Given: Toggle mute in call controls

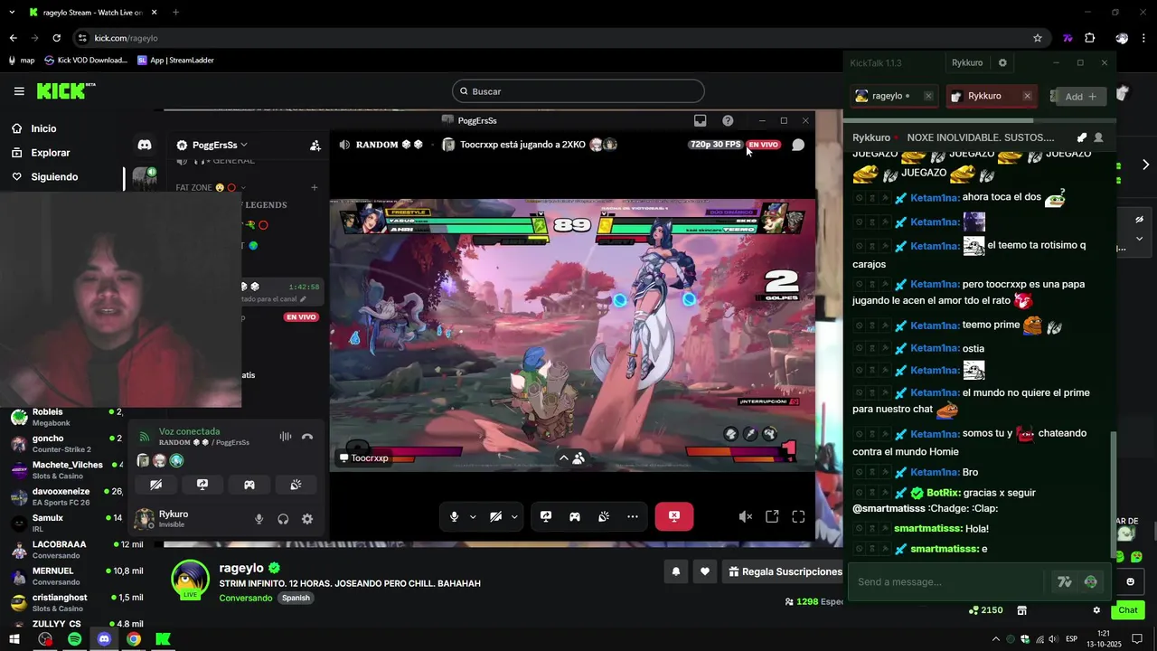Looking at the screenshot, I should point(455,516).
